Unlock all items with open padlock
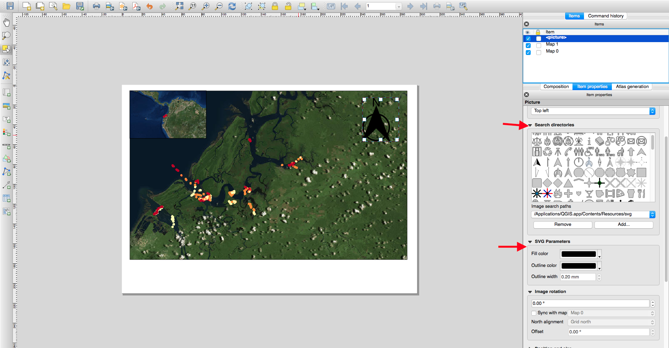The width and height of the screenshot is (669, 348). (x=288, y=6)
